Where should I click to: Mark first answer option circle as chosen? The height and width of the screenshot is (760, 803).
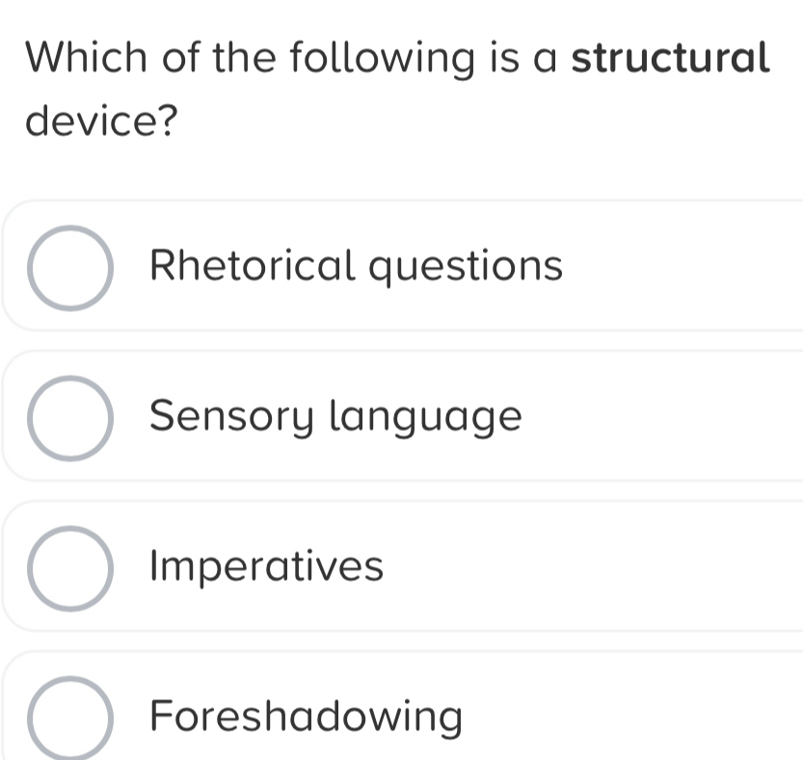pyautogui.click(x=69, y=268)
